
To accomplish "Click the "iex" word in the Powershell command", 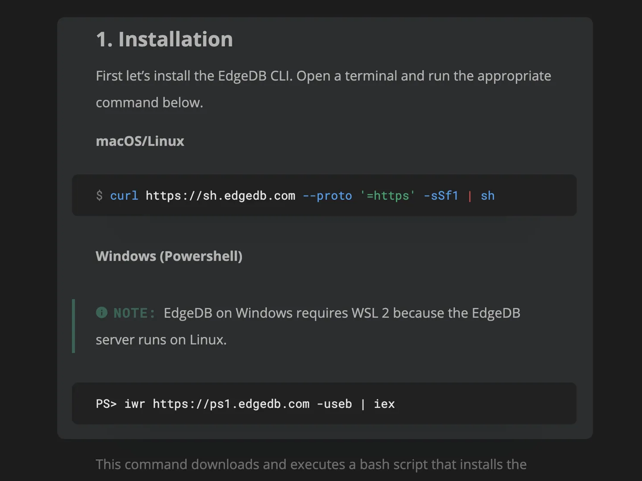I will click(384, 404).
